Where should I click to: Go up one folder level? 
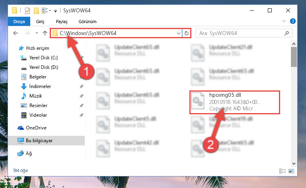pyautogui.click(x=45, y=33)
